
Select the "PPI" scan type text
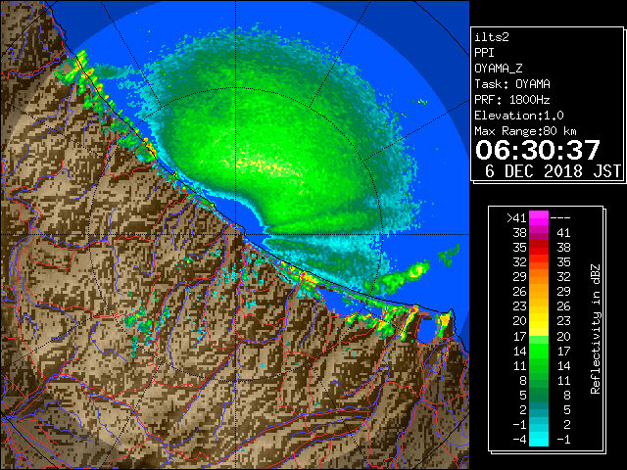pyautogui.click(x=484, y=53)
